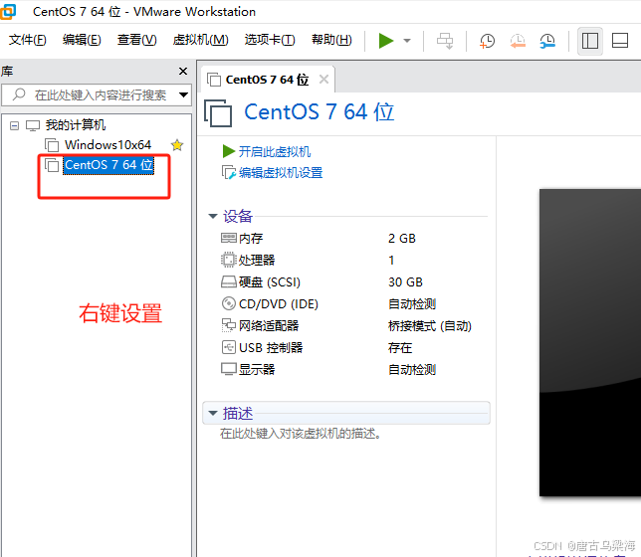Screen dimensions: 641x557
Task: Close the 库 library panel
Action: [x=183, y=71]
